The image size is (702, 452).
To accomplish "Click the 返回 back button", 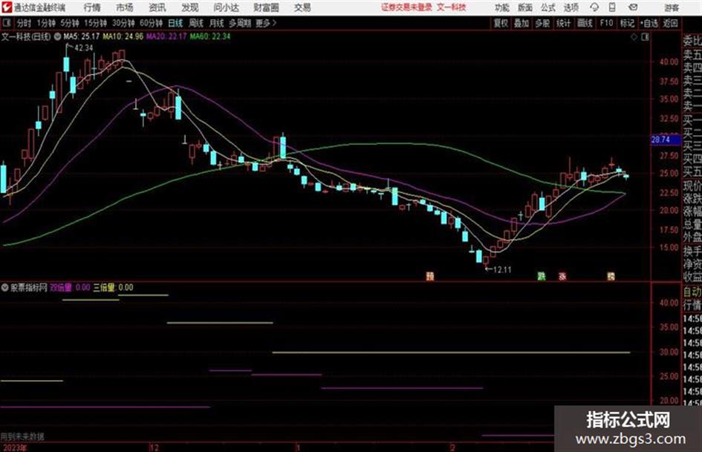I will 670,23.
